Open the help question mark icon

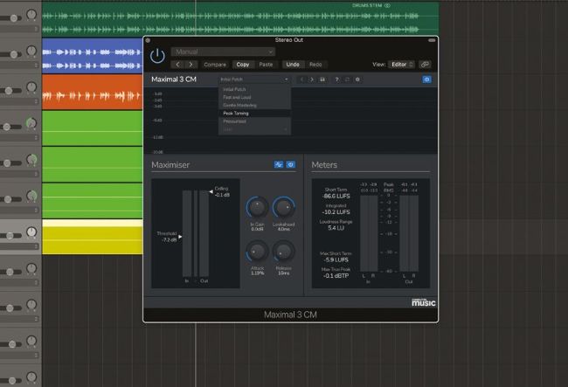click(x=336, y=79)
